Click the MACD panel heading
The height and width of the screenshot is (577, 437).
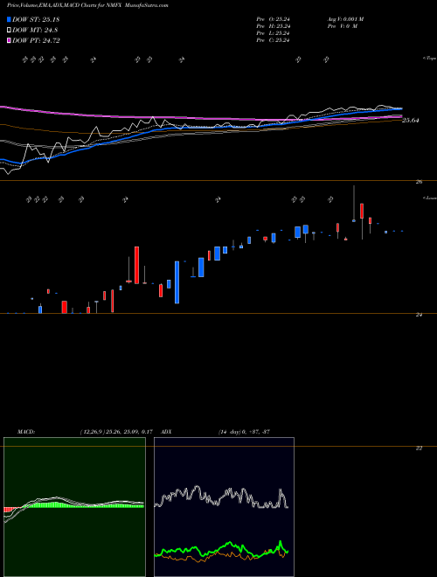[x=25, y=432]
